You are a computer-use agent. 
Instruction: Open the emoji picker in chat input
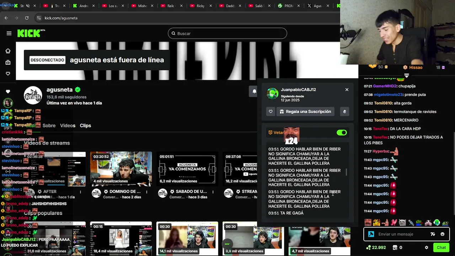442,234
